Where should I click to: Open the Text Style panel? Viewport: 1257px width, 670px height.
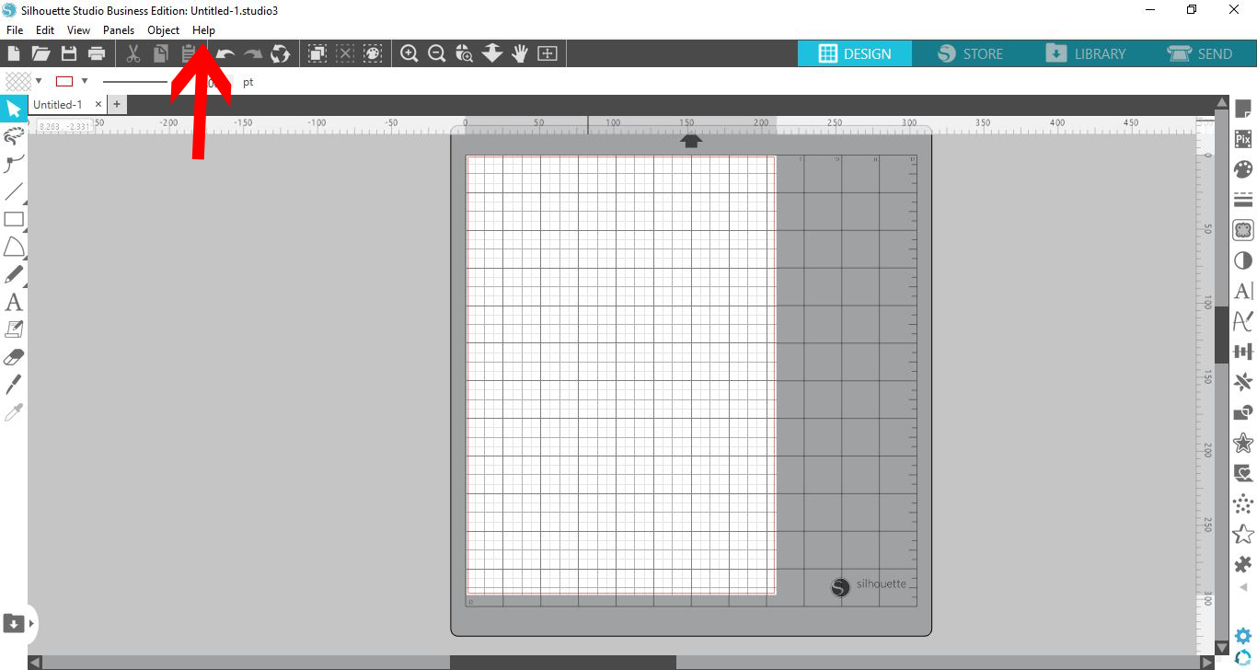coord(1243,291)
